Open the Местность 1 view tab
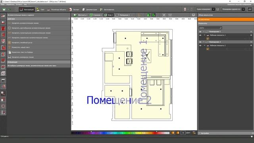Screen dimensions: 254x143 pos(81,15)
